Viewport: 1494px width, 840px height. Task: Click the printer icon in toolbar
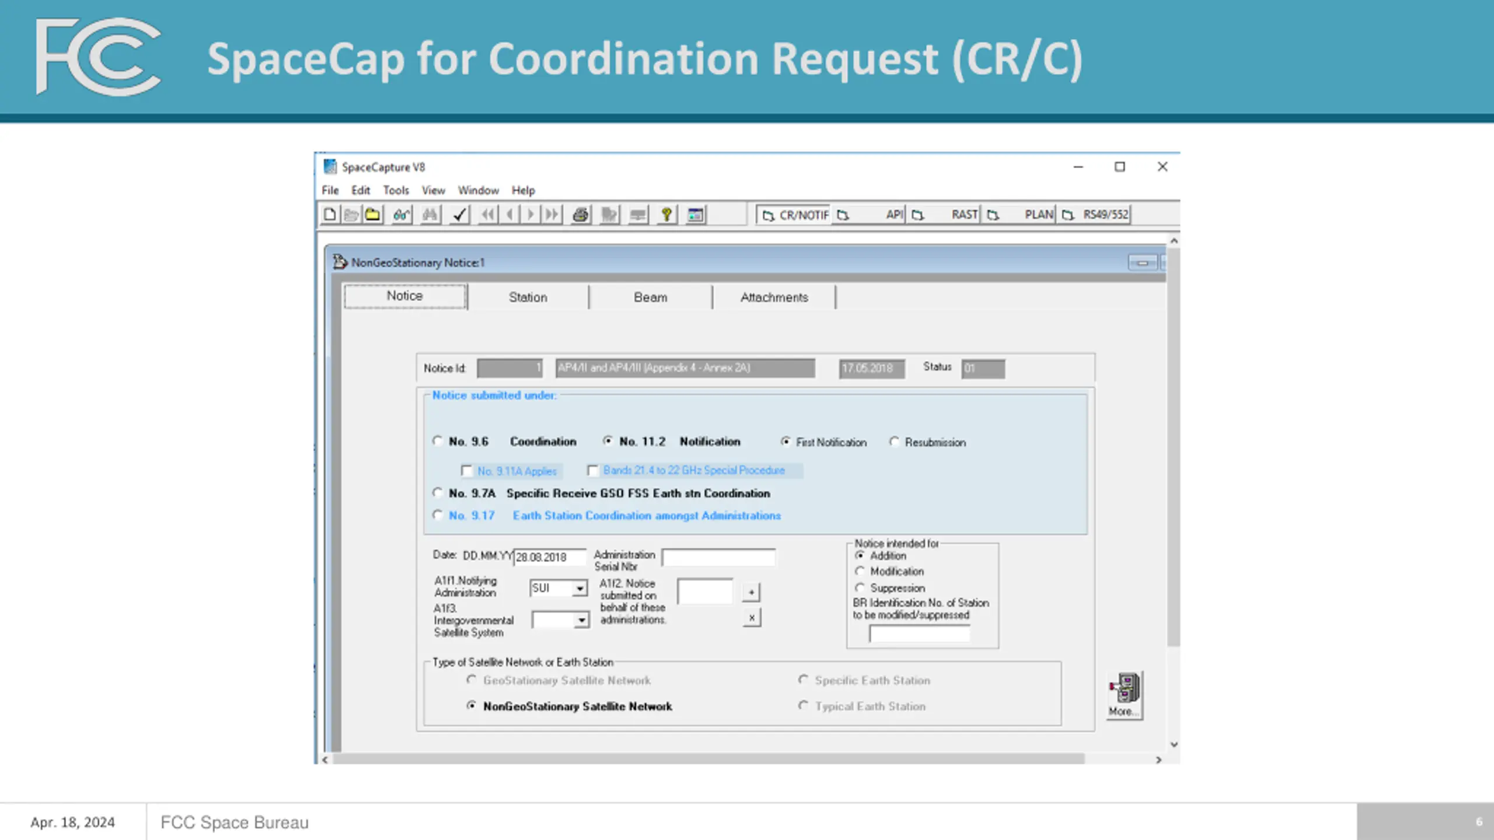(x=580, y=215)
